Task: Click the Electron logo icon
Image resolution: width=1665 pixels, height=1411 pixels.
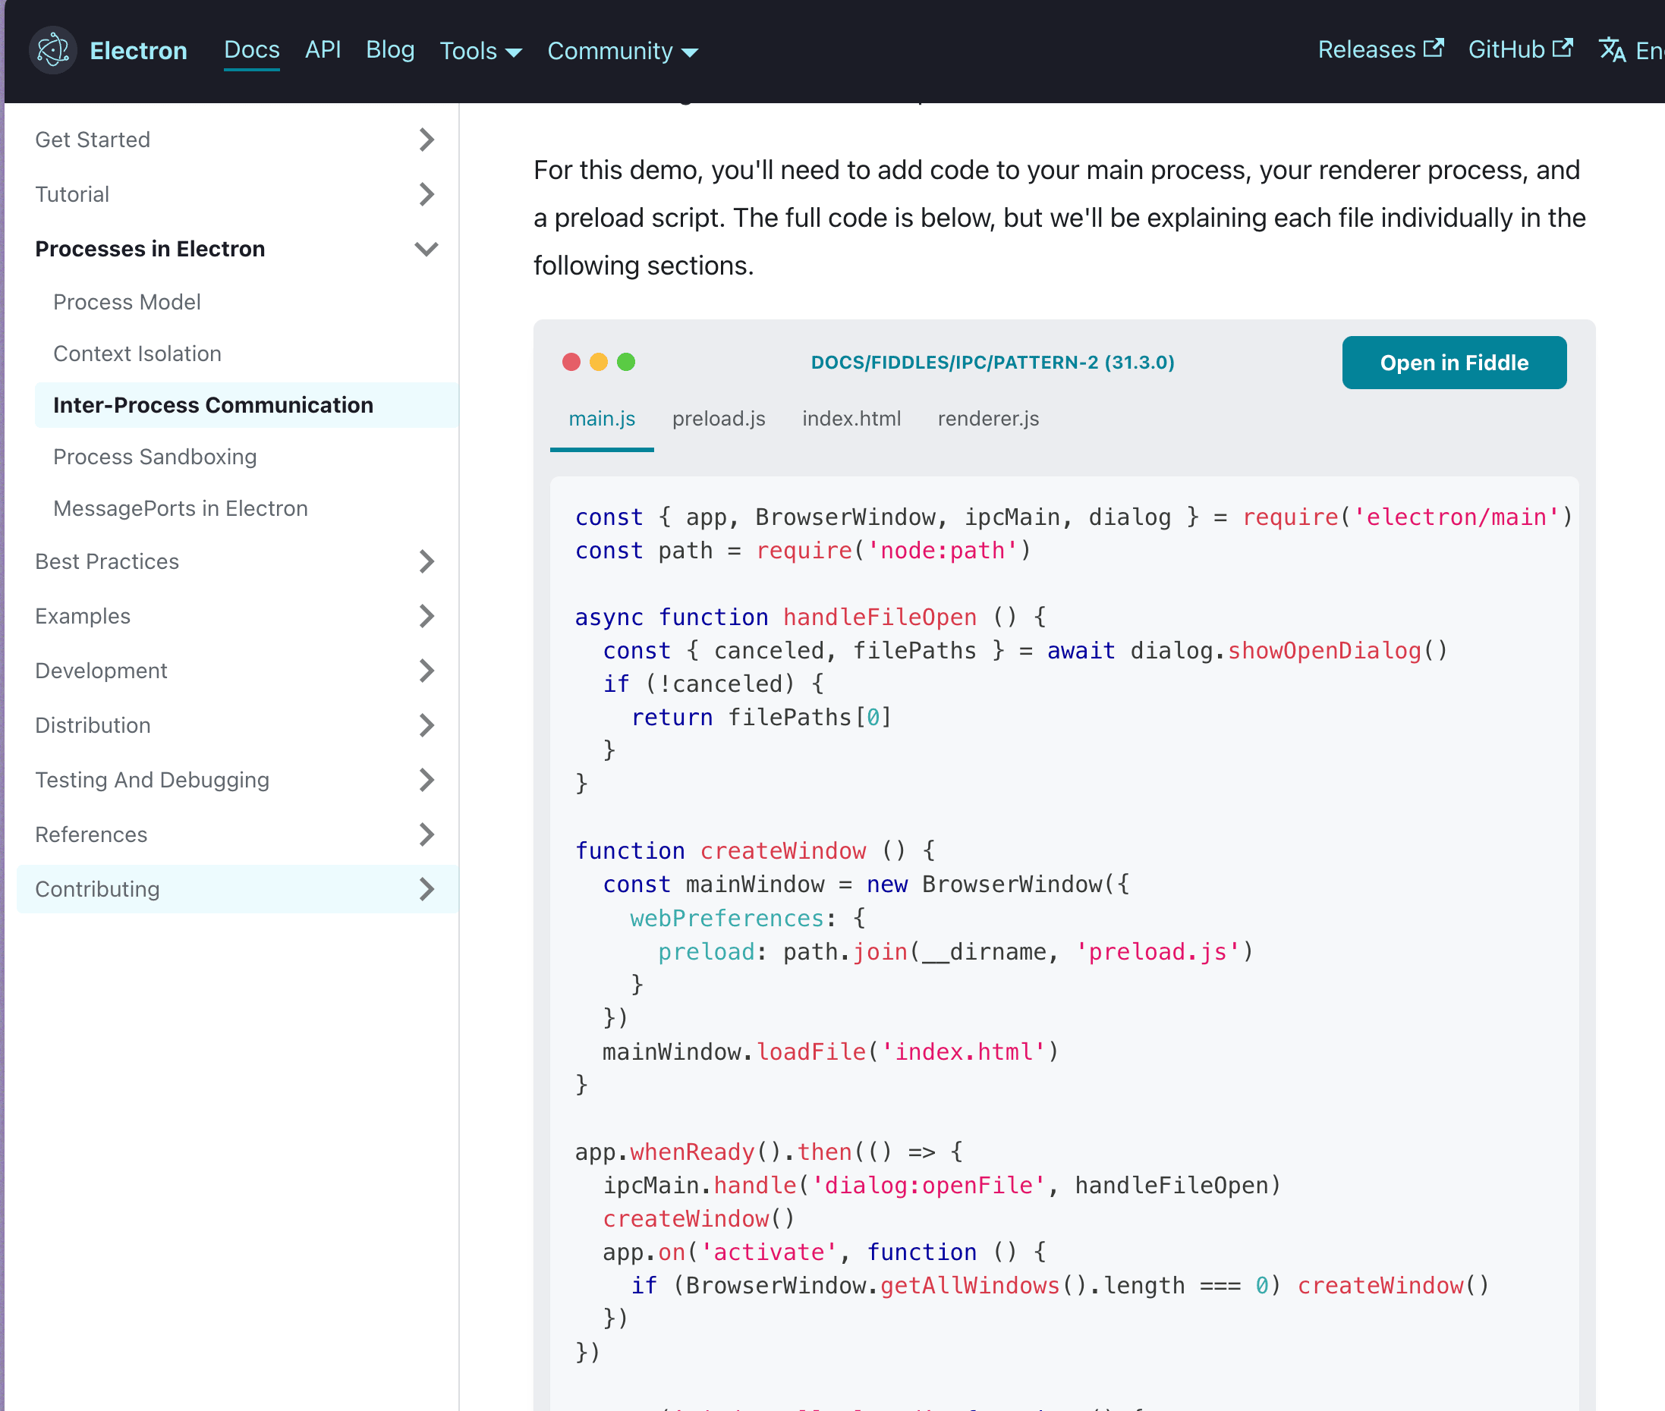Action: (53, 50)
